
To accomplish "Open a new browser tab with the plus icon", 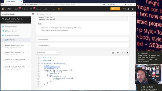I will click(x=24, y=2).
